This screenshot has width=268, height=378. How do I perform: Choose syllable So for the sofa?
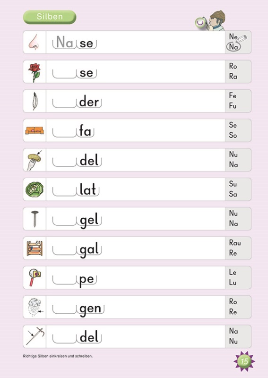coord(233,135)
